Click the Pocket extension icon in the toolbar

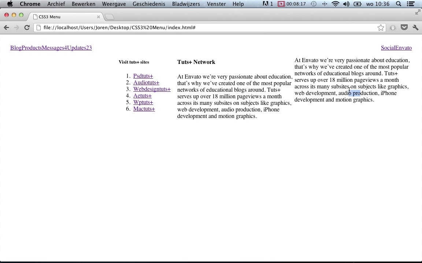pyautogui.click(x=404, y=27)
